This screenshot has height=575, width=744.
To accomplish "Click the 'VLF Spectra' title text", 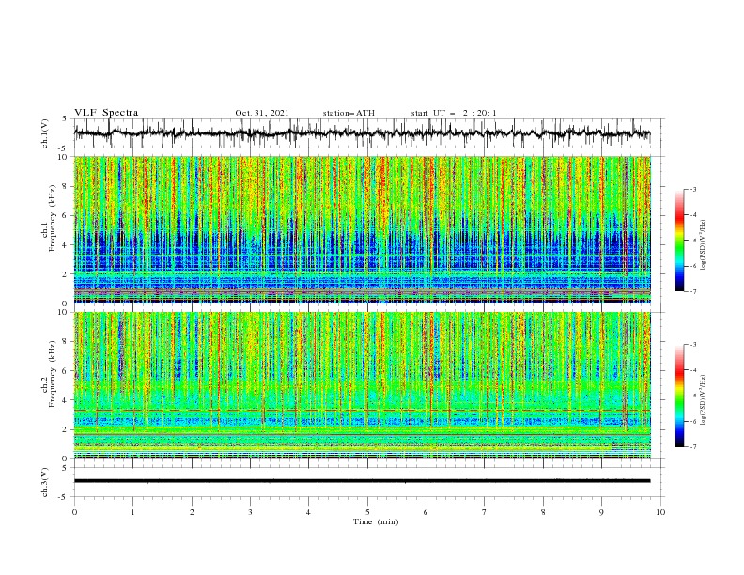I will [x=106, y=113].
